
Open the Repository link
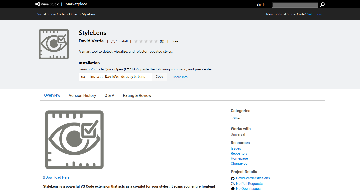[x=239, y=153]
